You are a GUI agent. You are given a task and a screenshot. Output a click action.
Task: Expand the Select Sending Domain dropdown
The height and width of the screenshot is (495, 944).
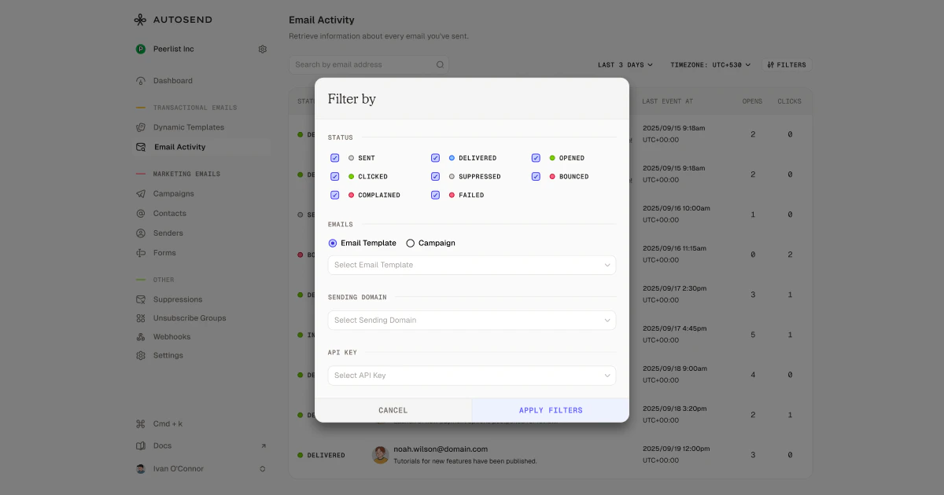pos(471,320)
